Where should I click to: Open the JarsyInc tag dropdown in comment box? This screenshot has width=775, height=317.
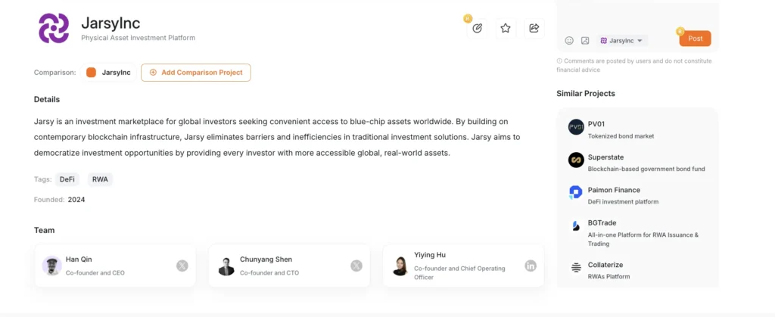tap(622, 41)
